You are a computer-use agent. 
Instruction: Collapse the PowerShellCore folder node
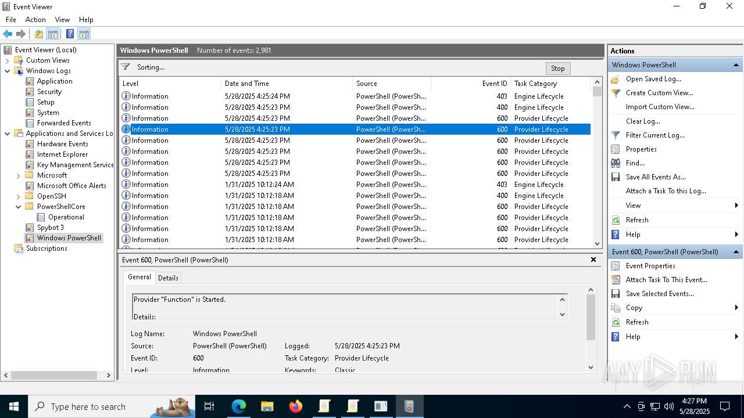coord(18,207)
